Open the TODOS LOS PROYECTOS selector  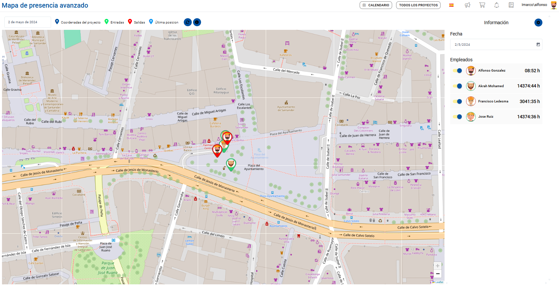pyautogui.click(x=418, y=5)
